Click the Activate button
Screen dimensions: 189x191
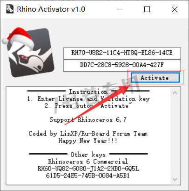(155, 77)
